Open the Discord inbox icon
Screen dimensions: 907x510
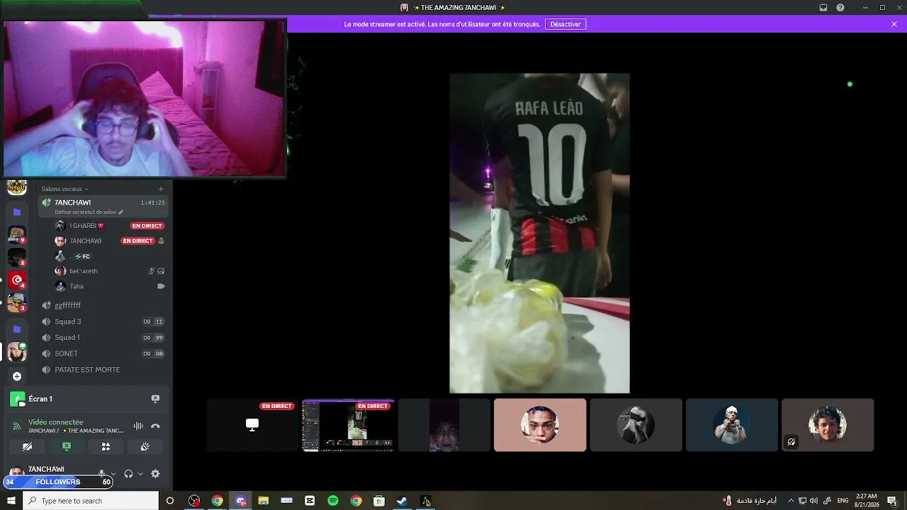coord(823,8)
